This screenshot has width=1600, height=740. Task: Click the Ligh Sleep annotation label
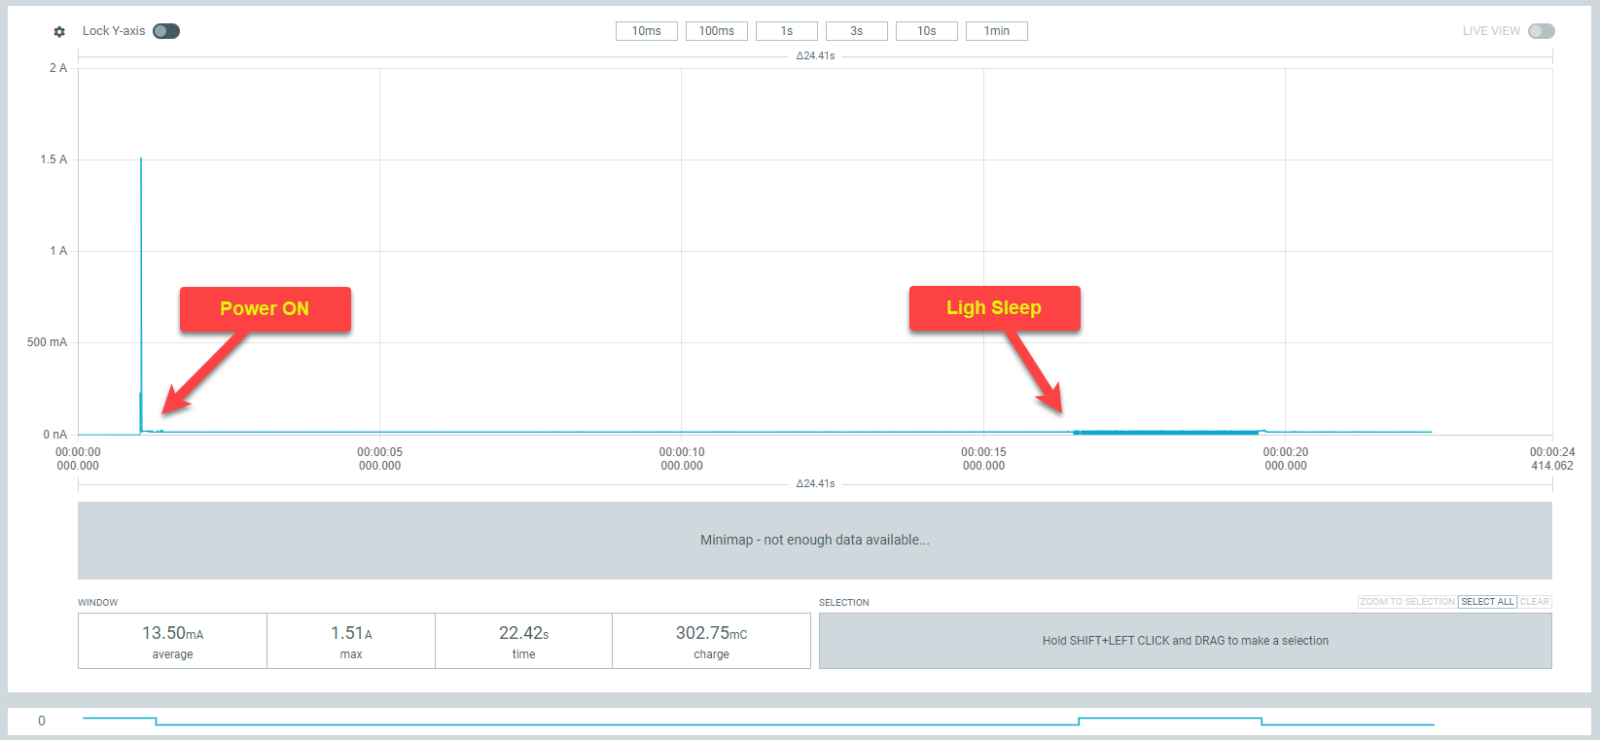994,308
